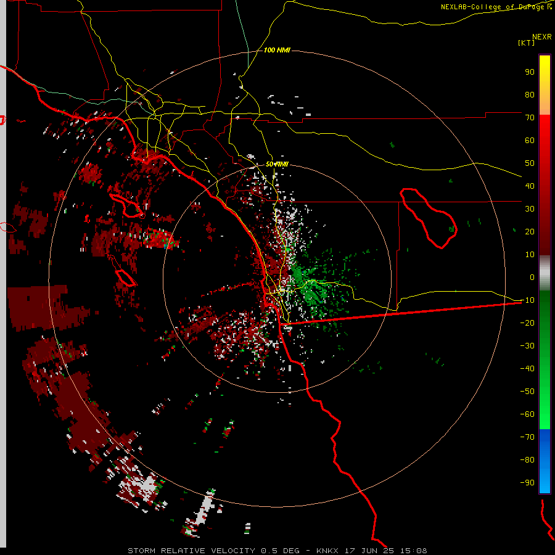Click the -10 value on velocity scale
This screenshot has height=555, width=555.
tap(527, 300)
